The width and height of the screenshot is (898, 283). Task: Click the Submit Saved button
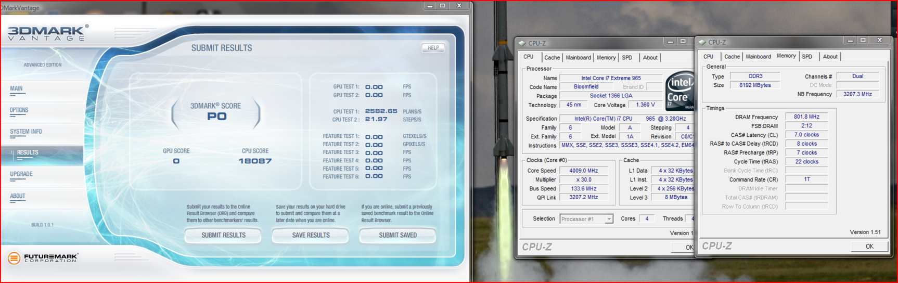[397, 236]
